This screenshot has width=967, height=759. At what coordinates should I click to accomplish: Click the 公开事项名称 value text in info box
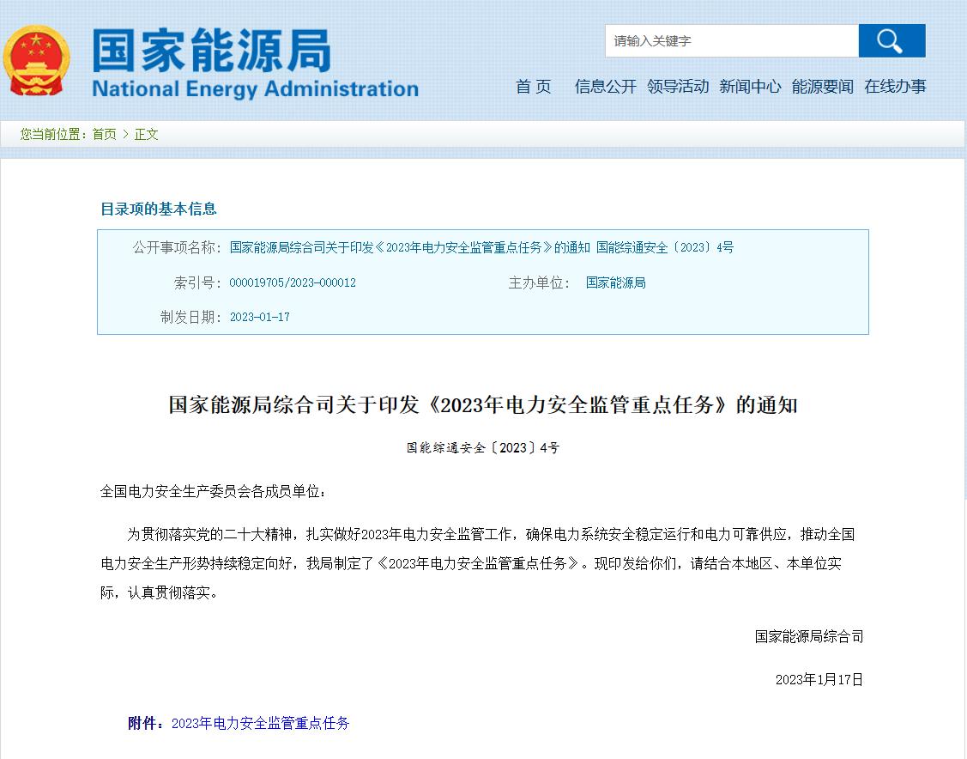(481, 247)
